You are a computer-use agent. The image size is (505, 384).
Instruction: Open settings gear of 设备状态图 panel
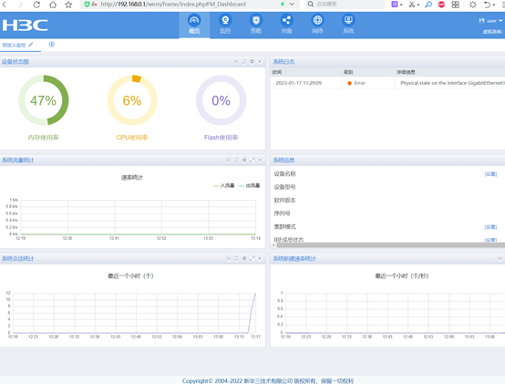point(252,61)
